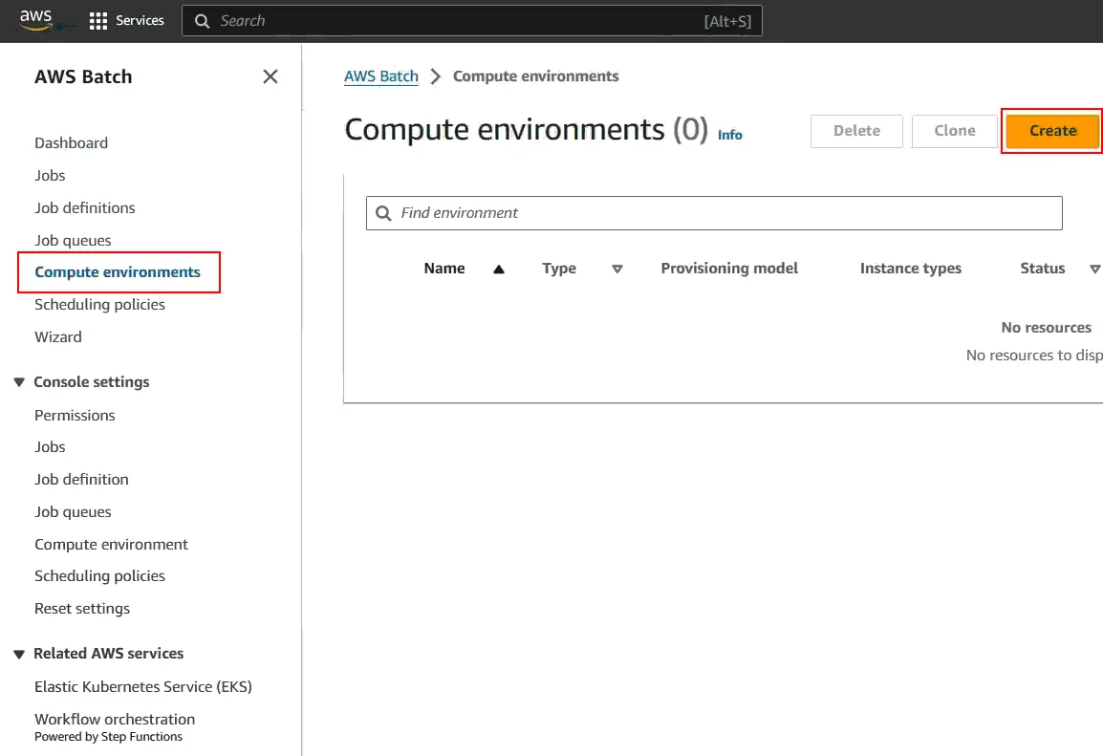Open Scheduling policies in the top sidebar section
The height and width of the screenshot is (756, 1103).
100,305
